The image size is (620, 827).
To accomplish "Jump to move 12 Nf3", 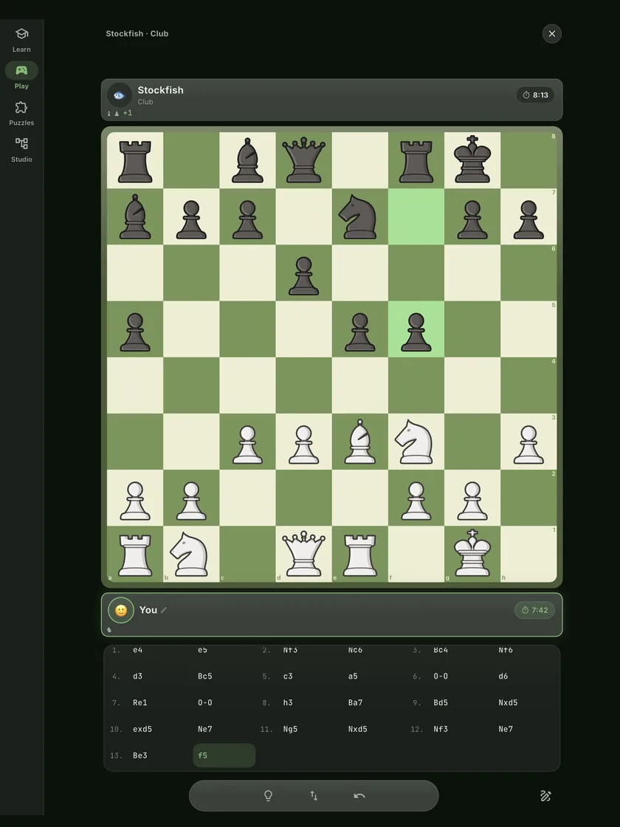I will tap(441, 729).
